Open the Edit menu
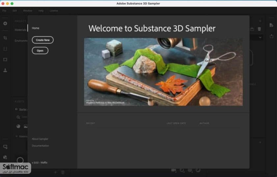This screenshot has height=177, width=277. click(15, 11)
